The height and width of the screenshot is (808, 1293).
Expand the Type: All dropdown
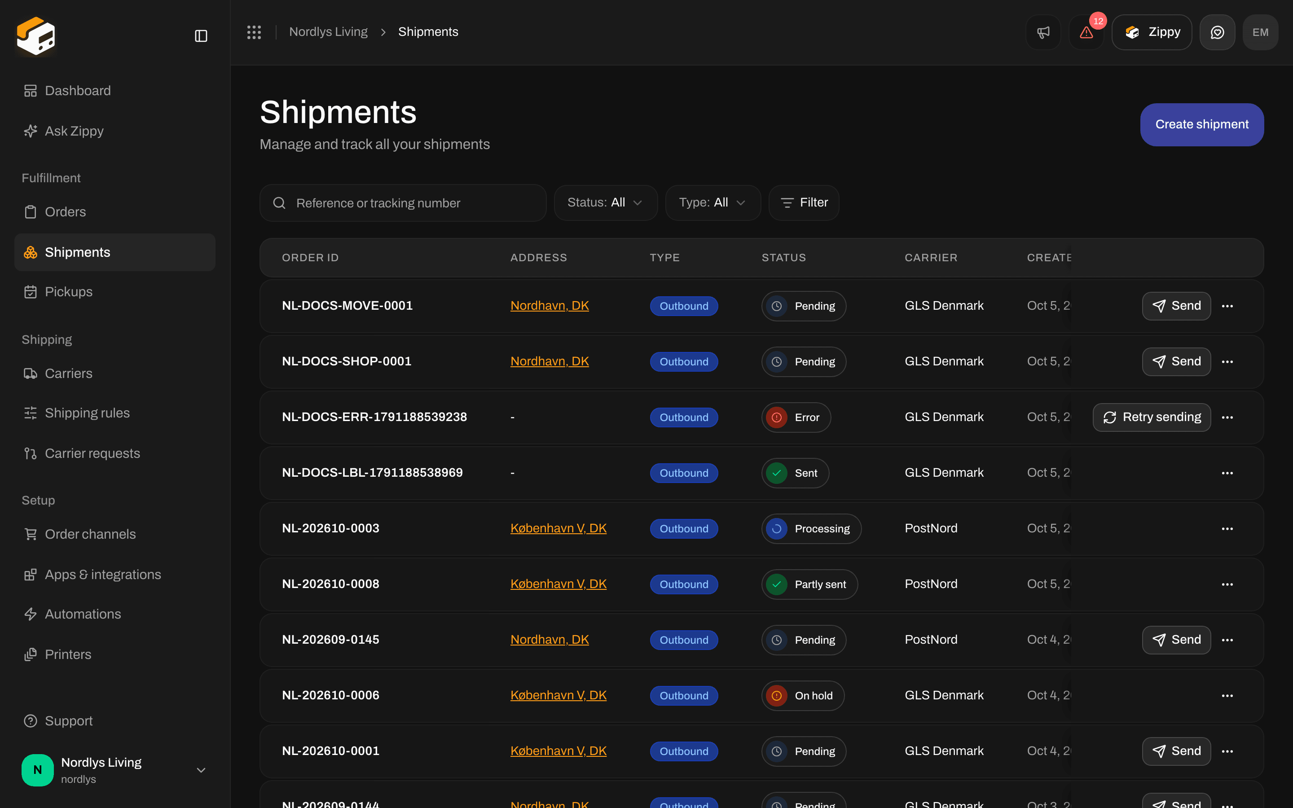(713, 202)
